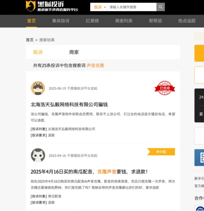Click the 首页 breadcrumb link
The height and width of the screenshot is (211, 204).
pos(30,40)
